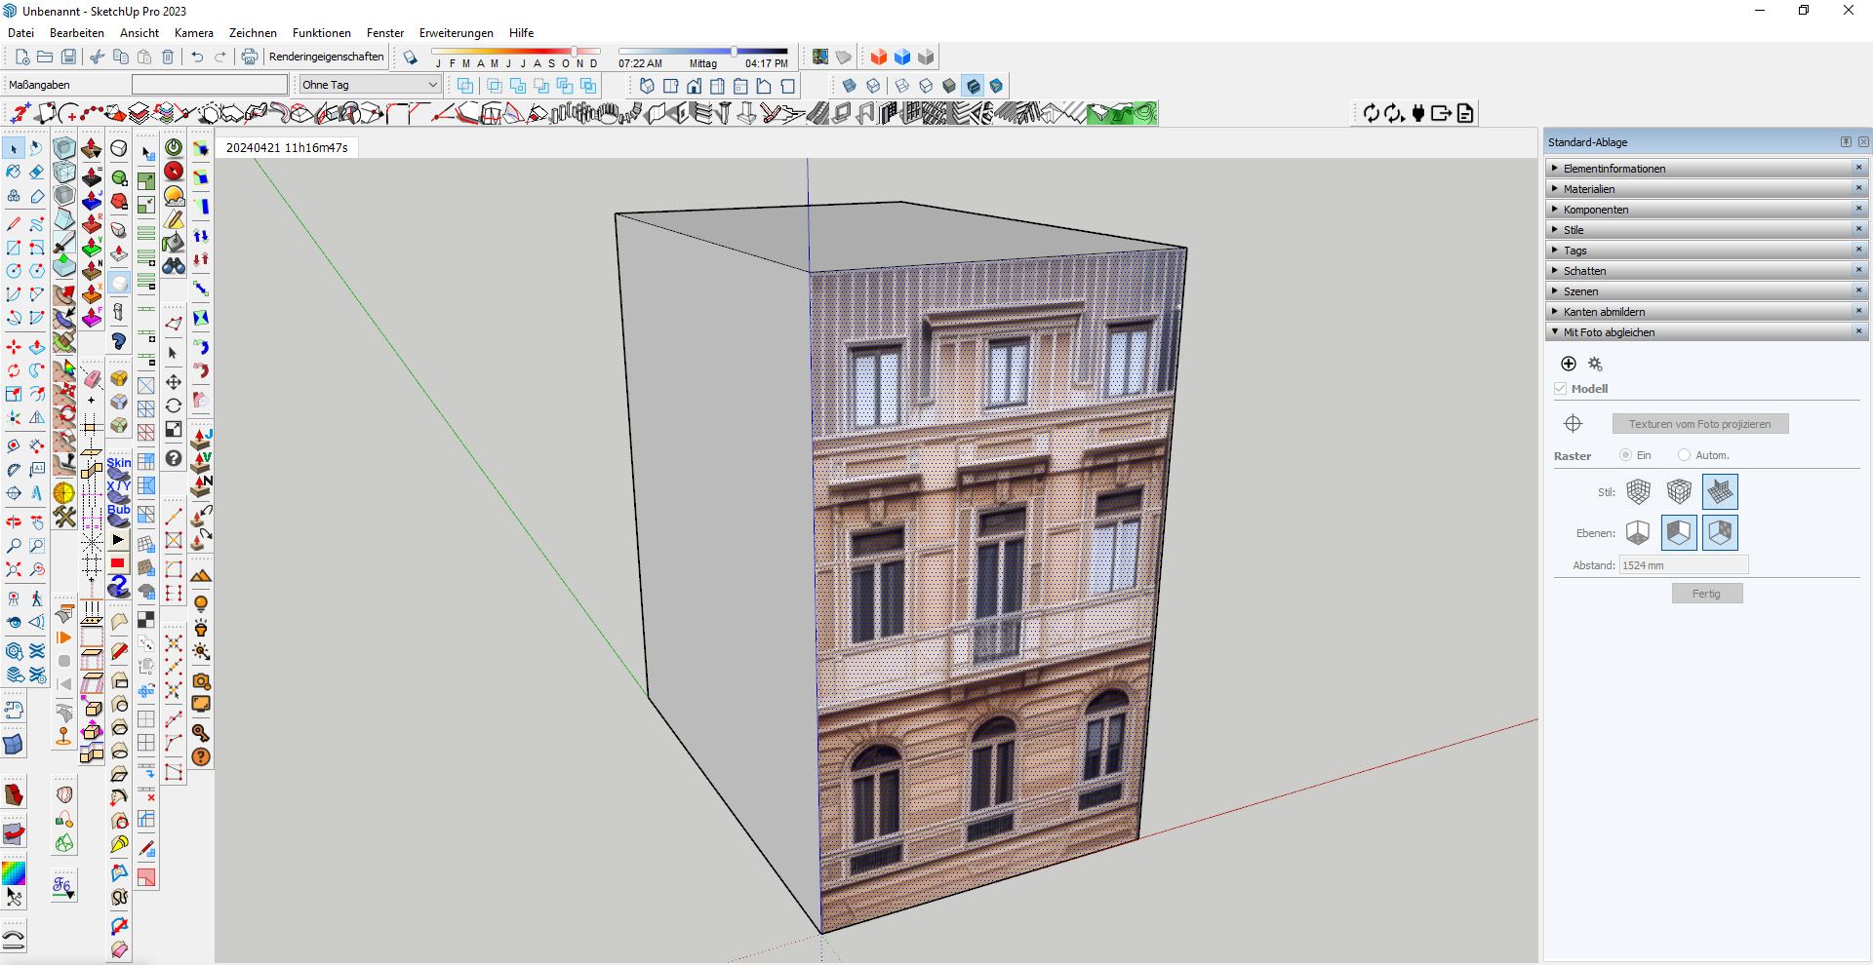Activate the Move tool
The height and width of the screenshot is (965, 1873).
(14, 347)
